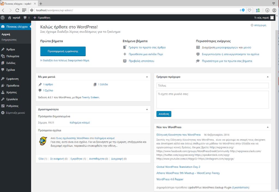Go forward with browser forward arrow

tap(10, 10)
